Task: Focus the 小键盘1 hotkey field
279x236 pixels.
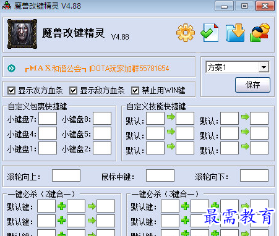Action: pos(48,148)
